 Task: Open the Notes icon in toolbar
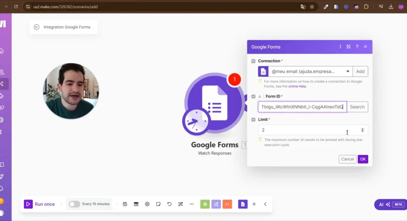tap(158, 204)
